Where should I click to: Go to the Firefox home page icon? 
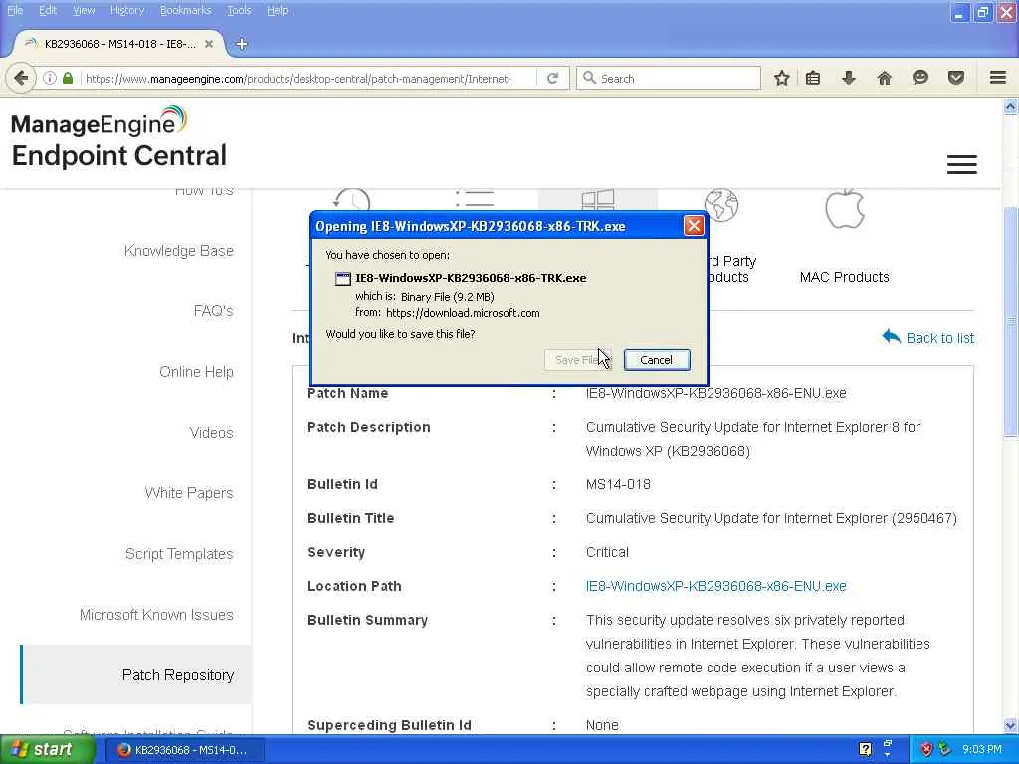(884, 78)
